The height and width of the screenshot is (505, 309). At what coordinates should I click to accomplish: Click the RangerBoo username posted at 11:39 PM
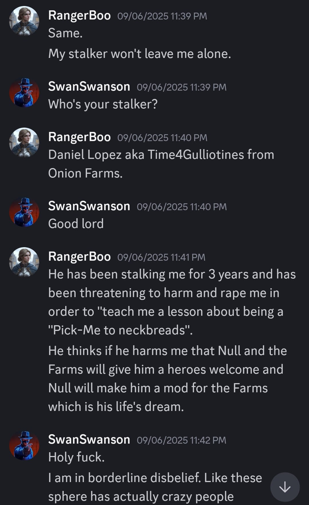[79, 15]
